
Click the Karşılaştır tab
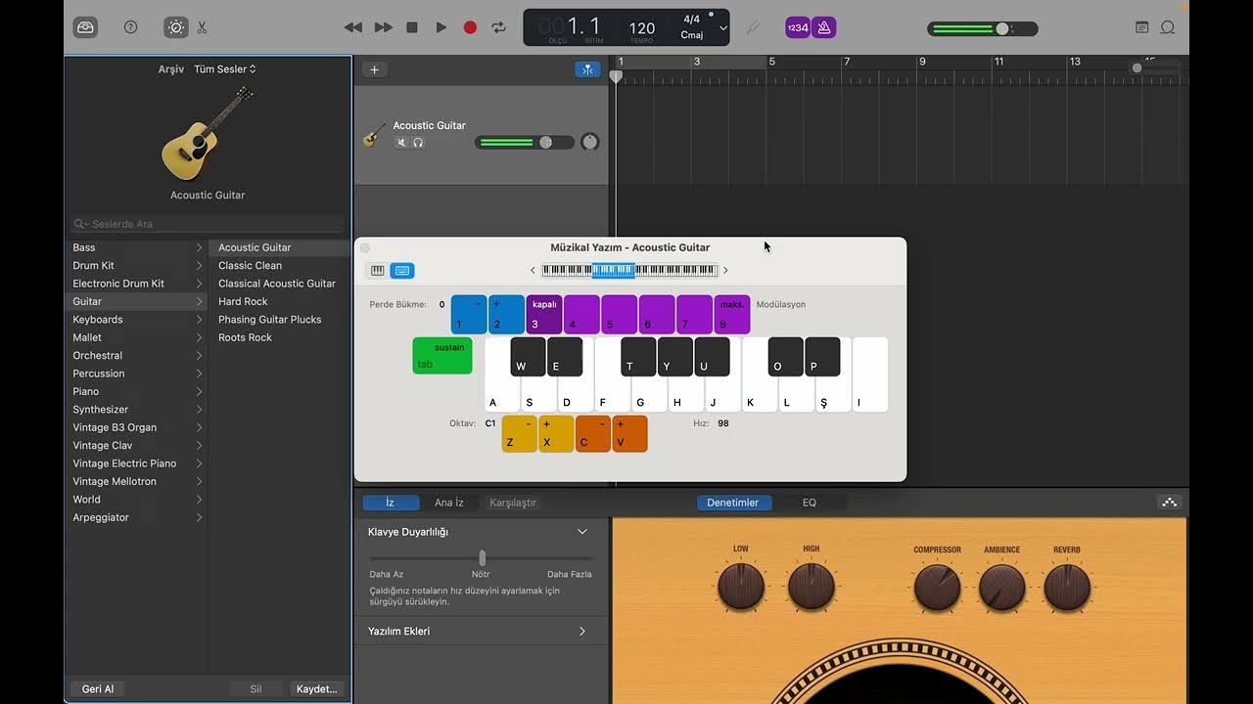click(x=513, y=503)
